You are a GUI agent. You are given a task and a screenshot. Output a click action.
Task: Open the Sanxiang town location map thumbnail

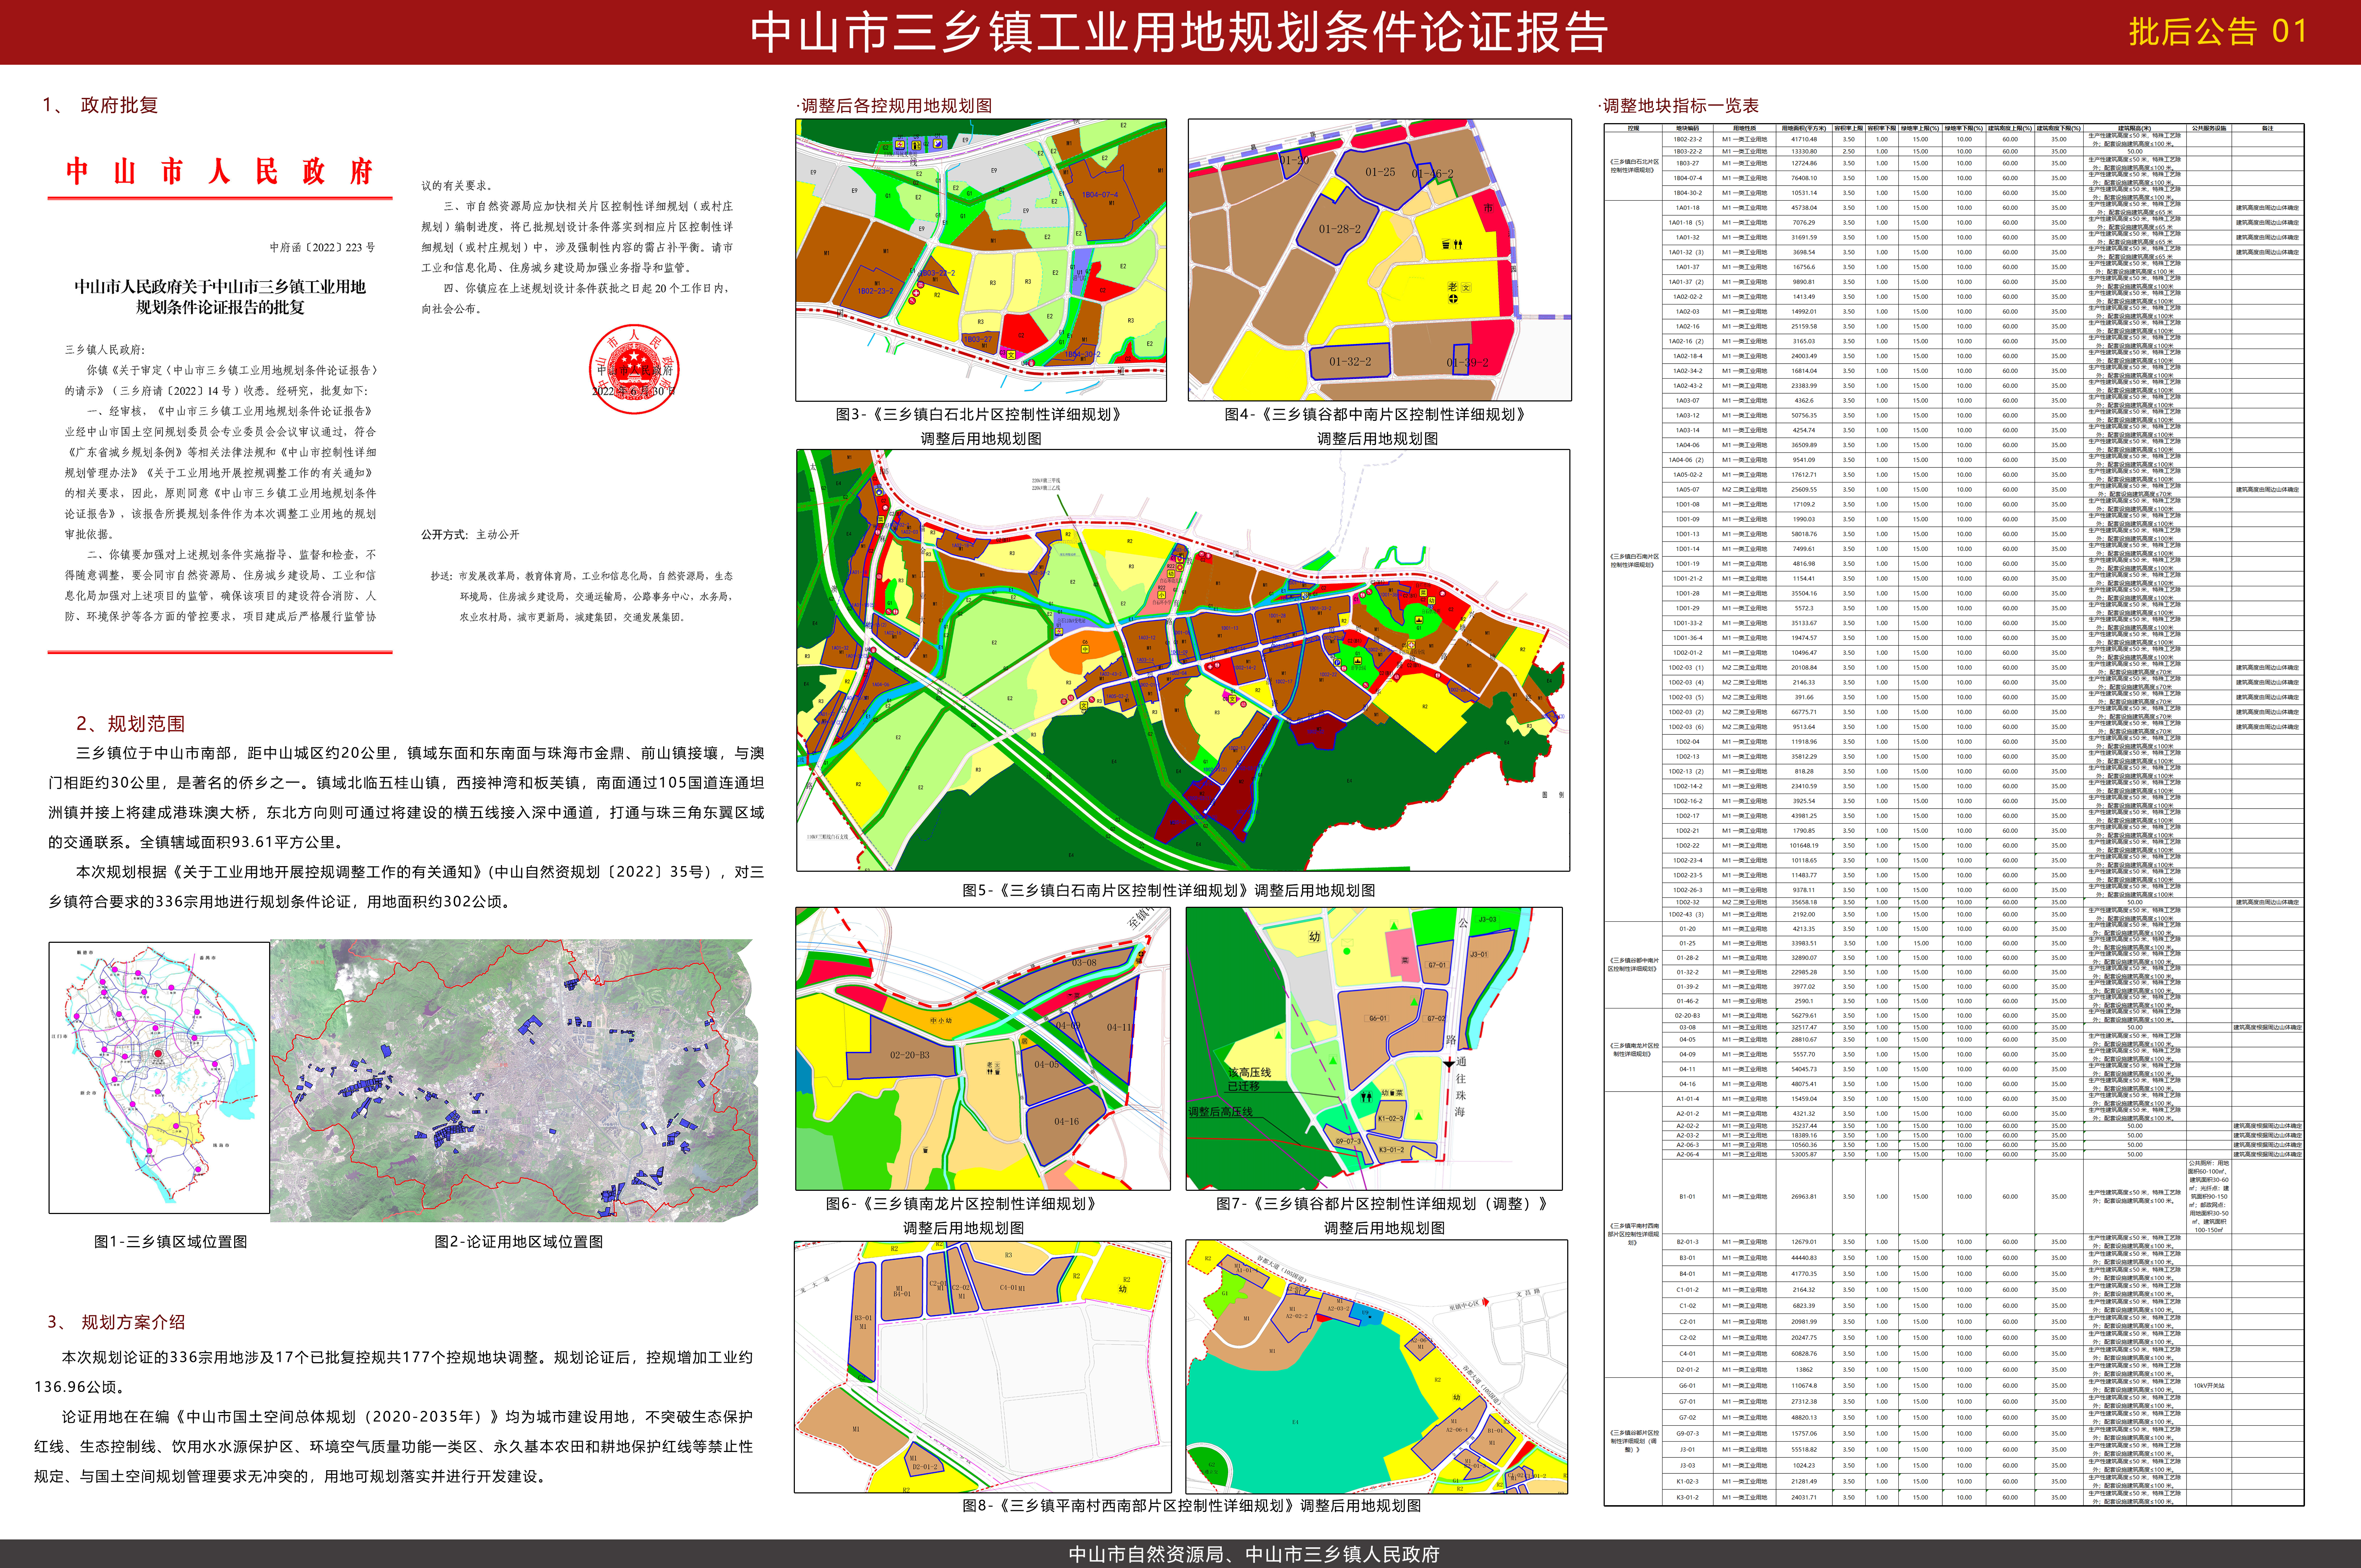[158, 1077]
